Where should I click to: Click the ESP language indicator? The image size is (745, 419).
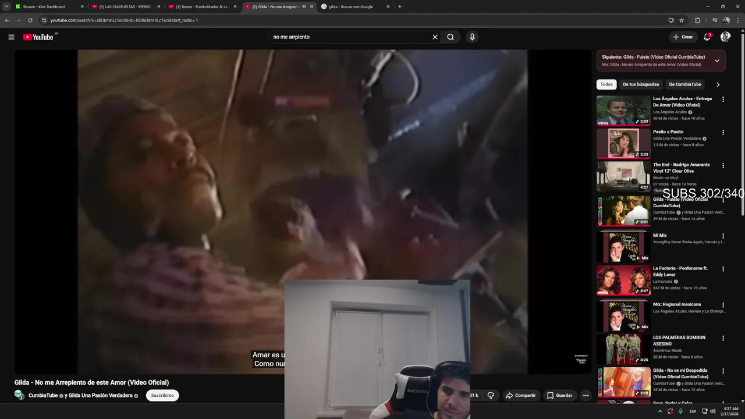[693, 411]
